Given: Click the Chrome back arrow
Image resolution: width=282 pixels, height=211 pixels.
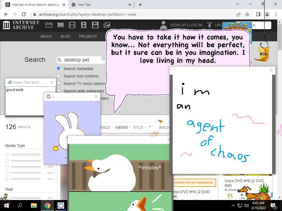Looking at the screenshot, I should point(6,14).
